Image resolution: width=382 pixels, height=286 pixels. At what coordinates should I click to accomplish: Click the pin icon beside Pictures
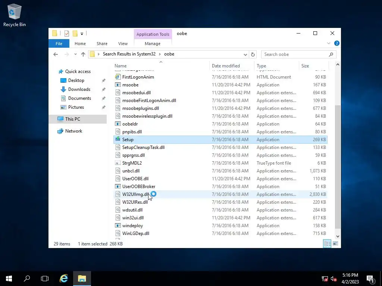point(104,107)
